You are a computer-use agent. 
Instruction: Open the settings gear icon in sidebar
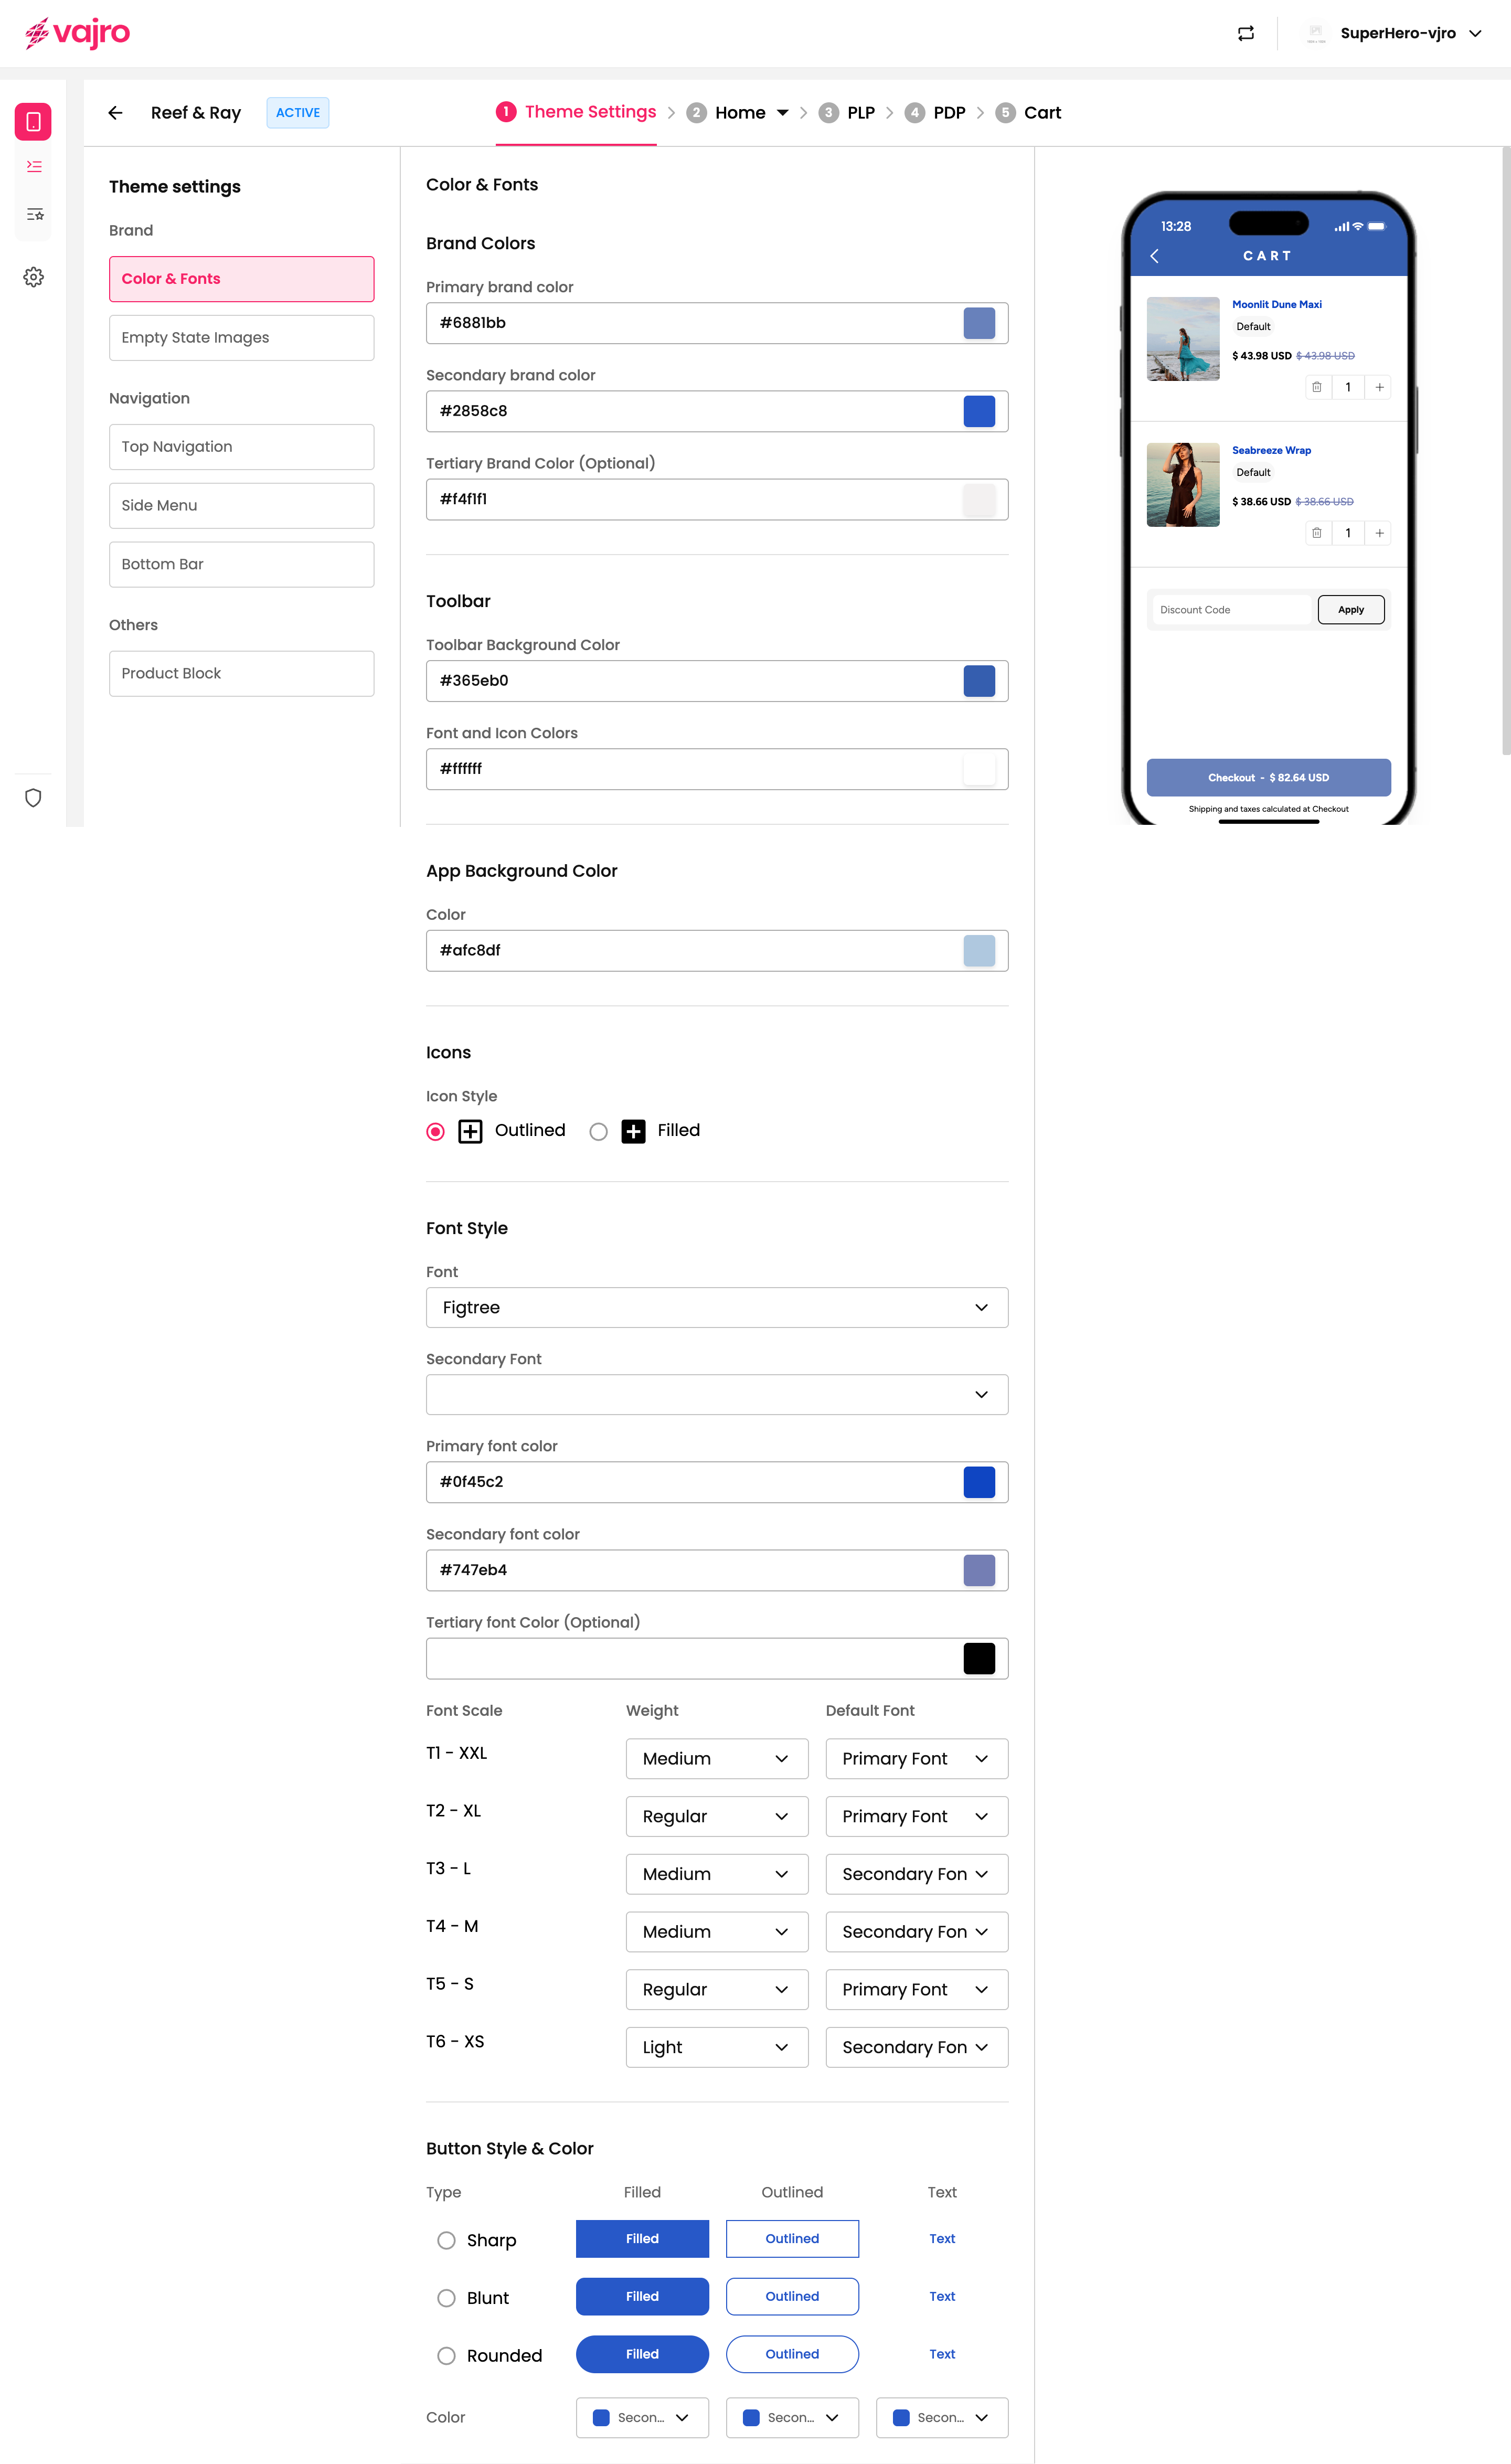[33, 277]
